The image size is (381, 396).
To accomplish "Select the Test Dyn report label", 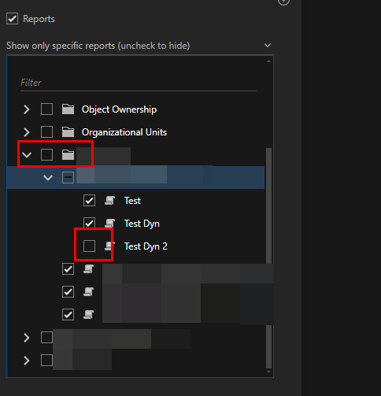I will click(142, 224).
